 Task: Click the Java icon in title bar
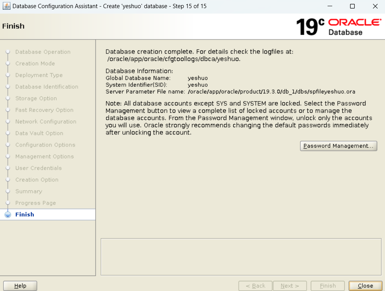(6, 6)
